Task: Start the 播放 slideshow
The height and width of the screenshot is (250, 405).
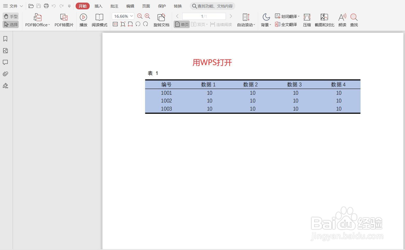Action: (x=83, y=20)
